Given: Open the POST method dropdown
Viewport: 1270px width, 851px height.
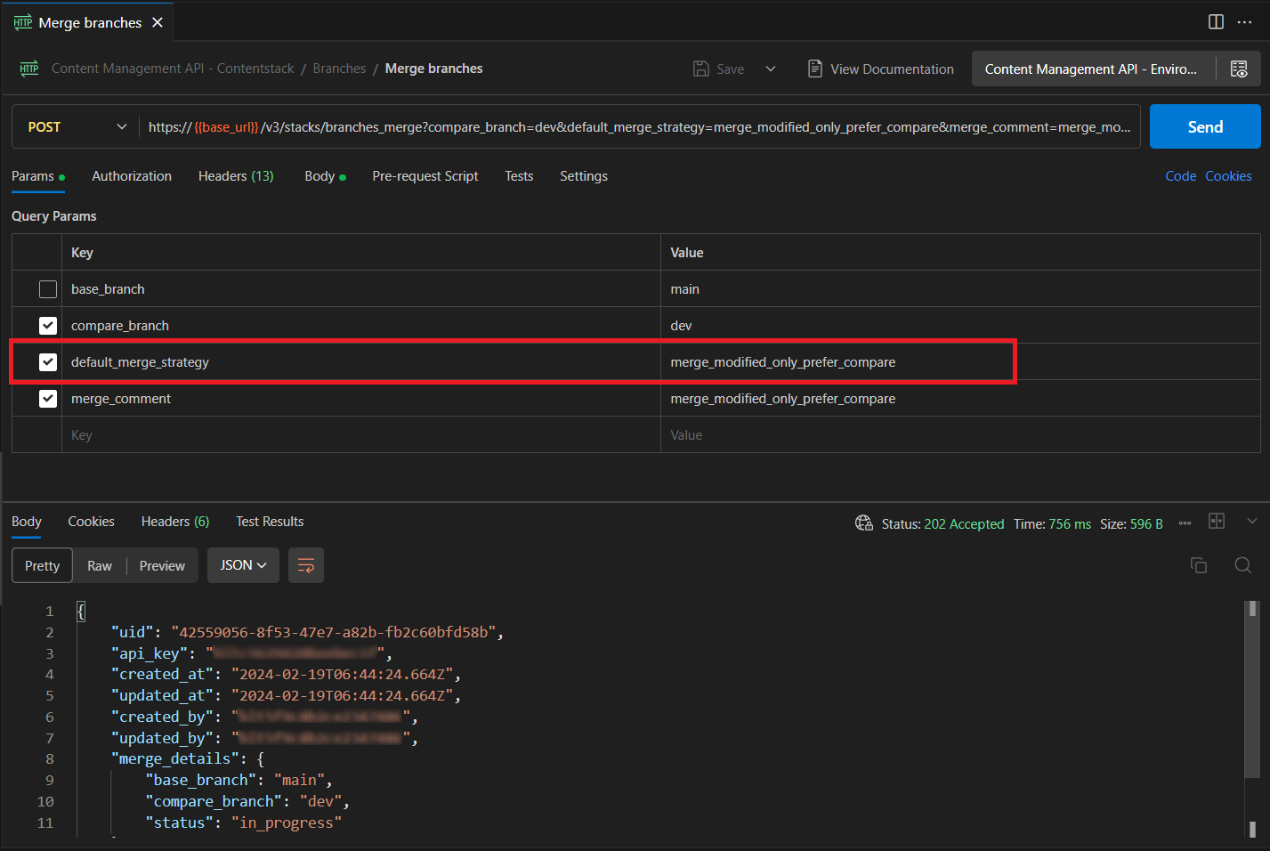Looking at the screenshot, I should pos(76,127).
